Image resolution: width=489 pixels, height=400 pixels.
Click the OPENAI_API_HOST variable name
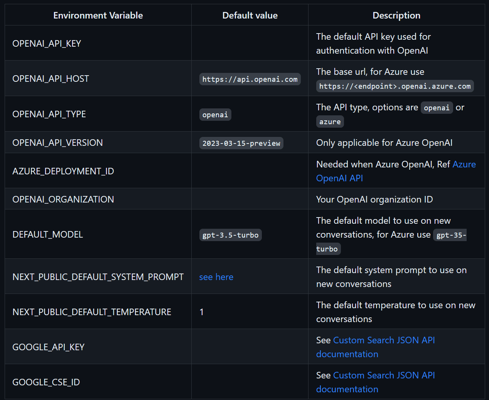coord(51,79)
